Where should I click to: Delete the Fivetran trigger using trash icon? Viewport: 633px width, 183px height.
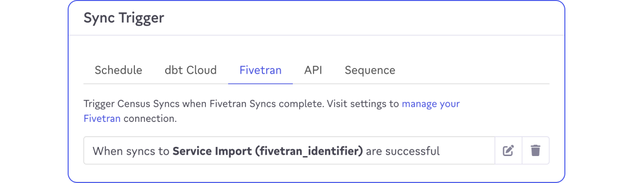(535, 151)
